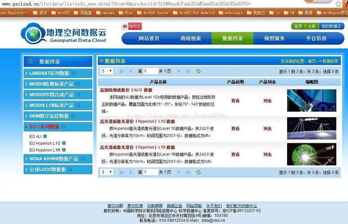Click the info icon beside EO Hyperion L1G

[64, 143]
